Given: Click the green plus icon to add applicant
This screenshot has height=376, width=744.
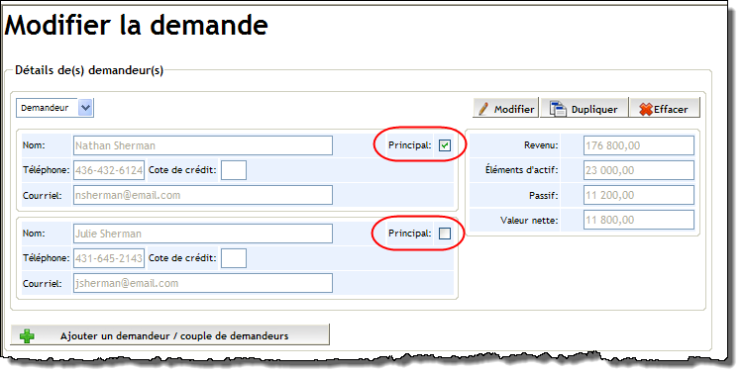Looking at the screenshot, I should (27, 336).
